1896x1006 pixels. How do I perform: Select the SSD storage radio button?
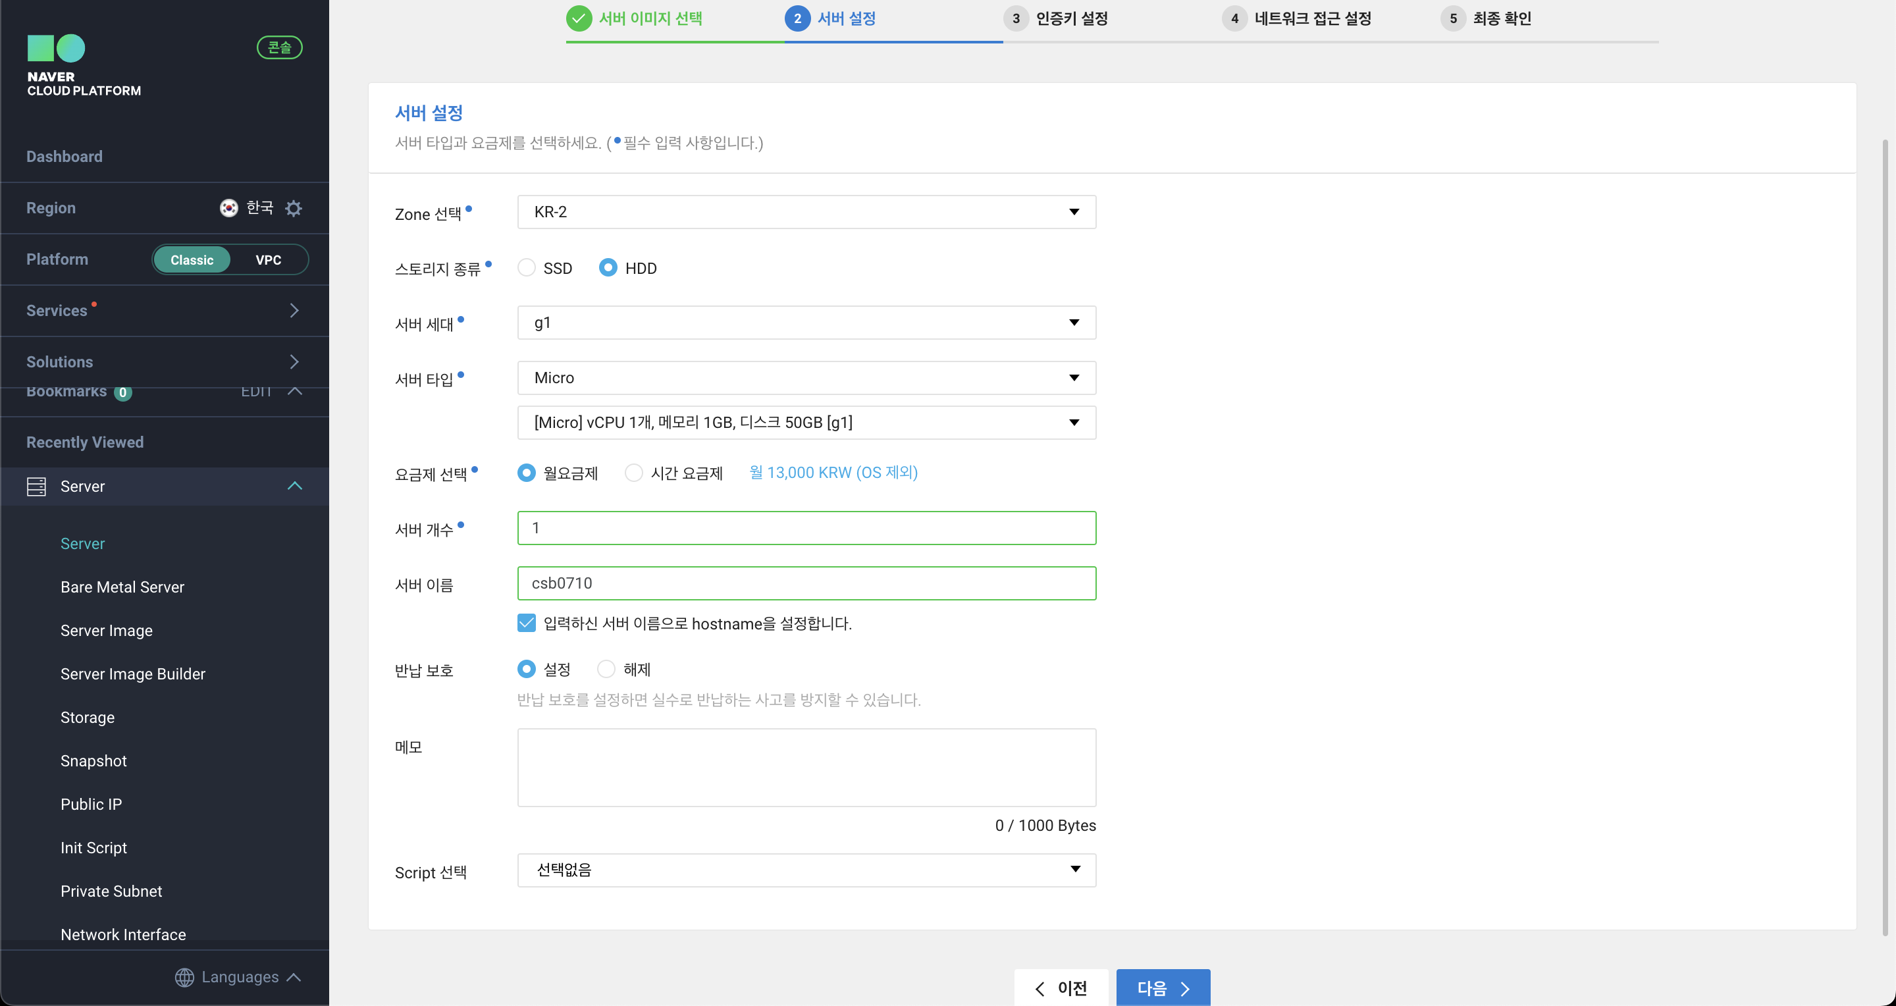526,268
